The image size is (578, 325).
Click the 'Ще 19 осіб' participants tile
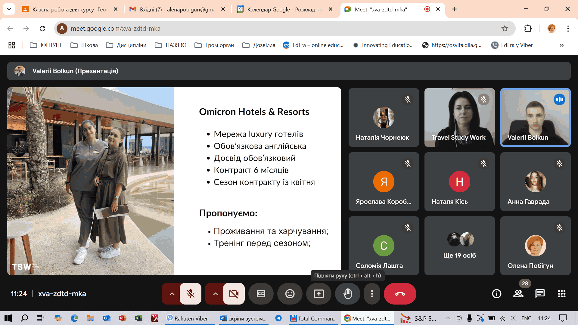point(459,246)
